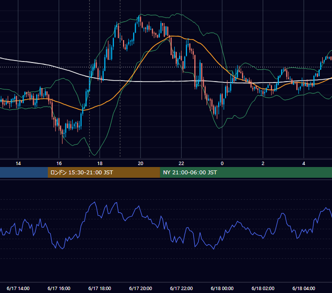Click the hour label 4 on price chart axis
The image size is (332, 293).
(304, 164)
